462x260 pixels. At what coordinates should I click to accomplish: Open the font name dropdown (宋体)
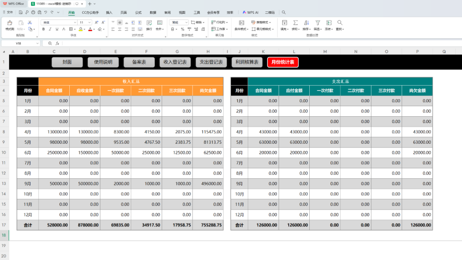(75, 22)
